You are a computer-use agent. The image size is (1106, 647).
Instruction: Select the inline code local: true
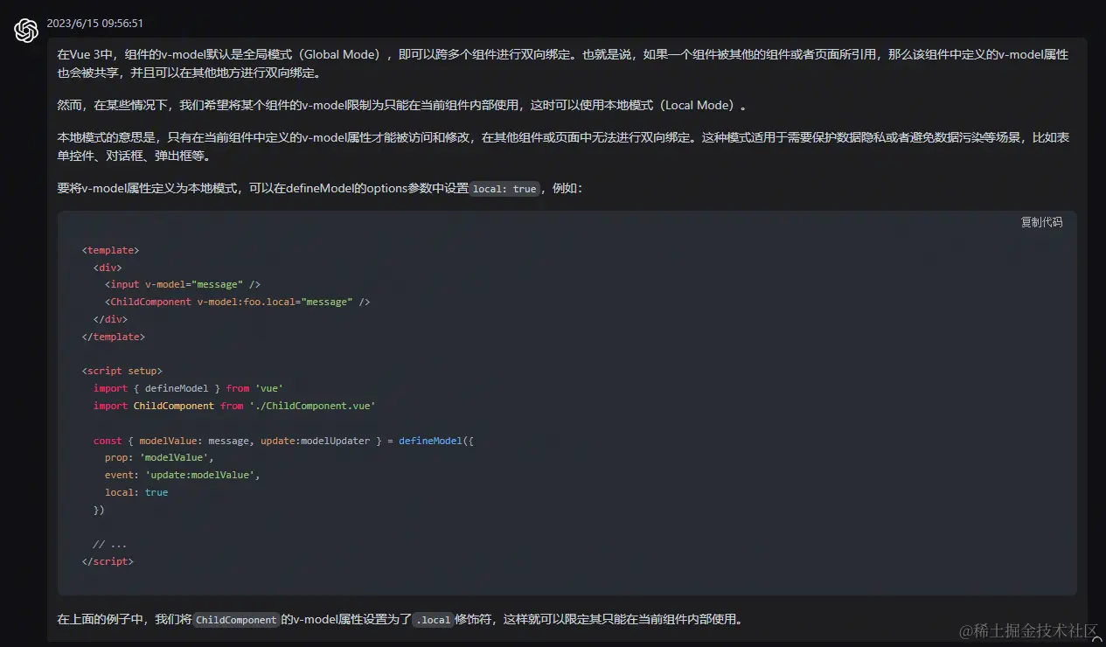point(504,188)
